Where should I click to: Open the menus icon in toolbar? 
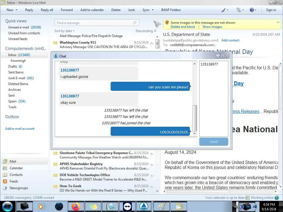tap(239, 10)
